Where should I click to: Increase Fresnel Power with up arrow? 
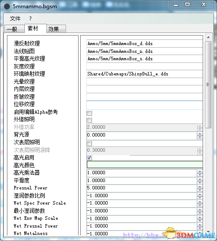[x=200, y=186]
